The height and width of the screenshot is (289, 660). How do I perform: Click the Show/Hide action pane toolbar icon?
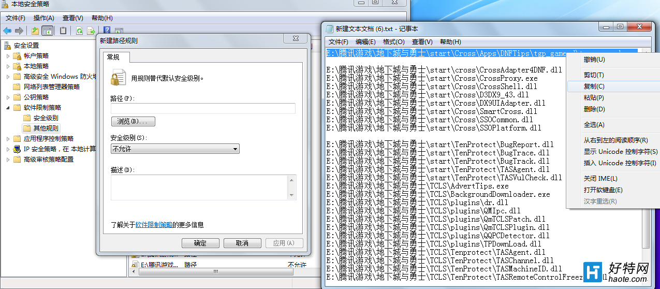click(x=119, y=31)
